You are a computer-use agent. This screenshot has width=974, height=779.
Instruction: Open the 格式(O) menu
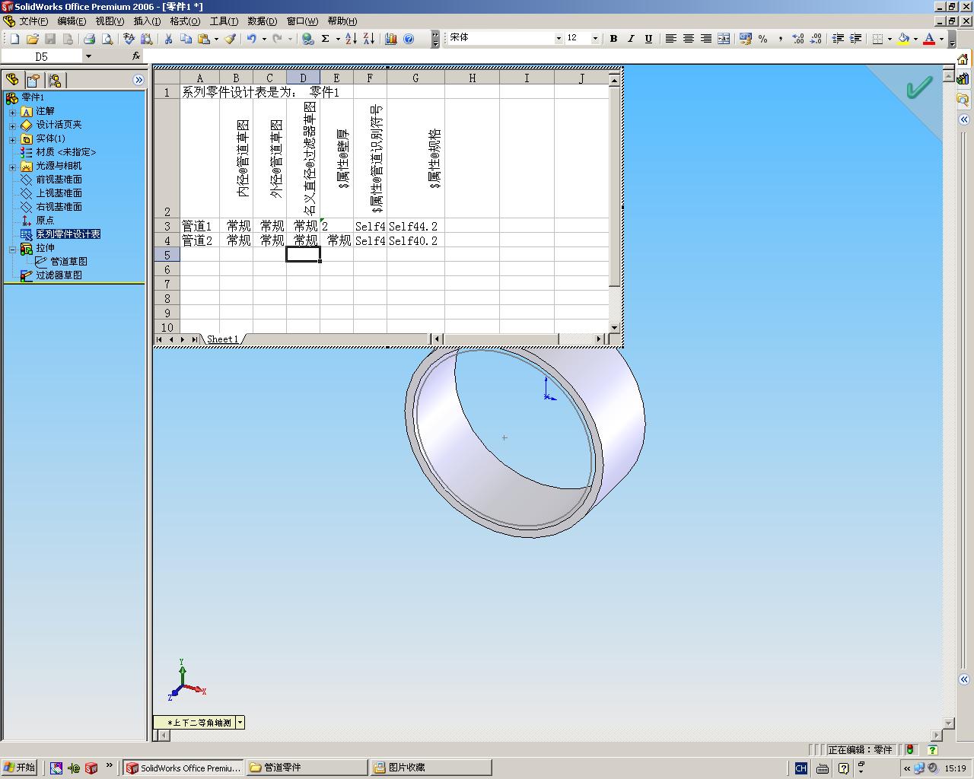pos(185,21)
